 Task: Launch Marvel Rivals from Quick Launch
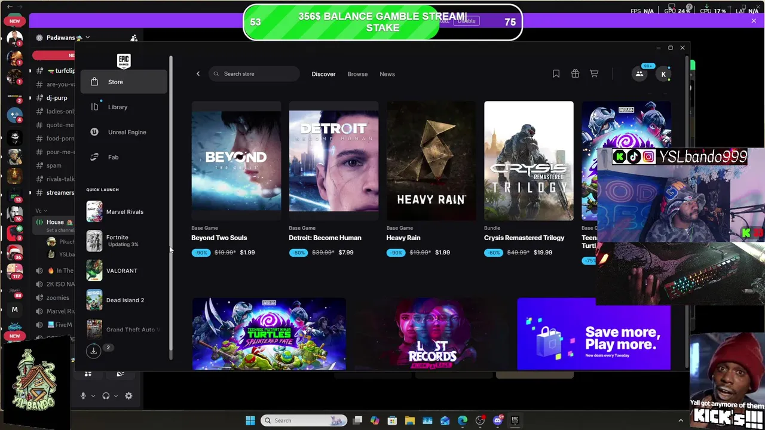(x=124, y=211)
